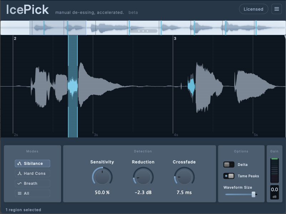Choose the Breath detection mode
This screenshot has width=286, height=214.
[x=32, y=183]
